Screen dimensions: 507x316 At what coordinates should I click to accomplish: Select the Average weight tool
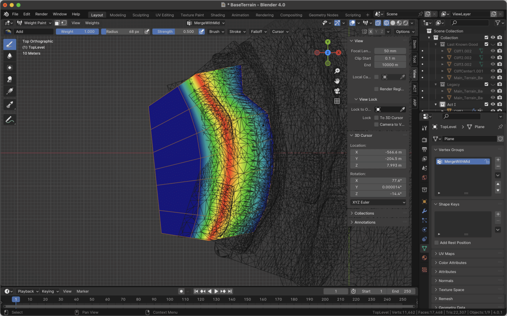[10, 67]
